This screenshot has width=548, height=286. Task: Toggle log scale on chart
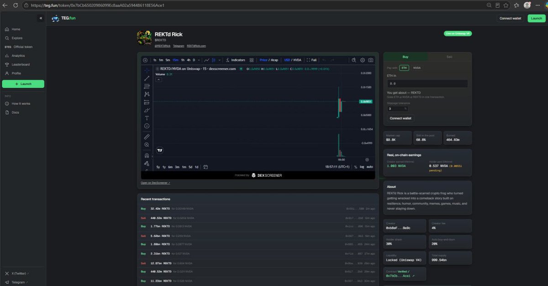pos(362,167)
